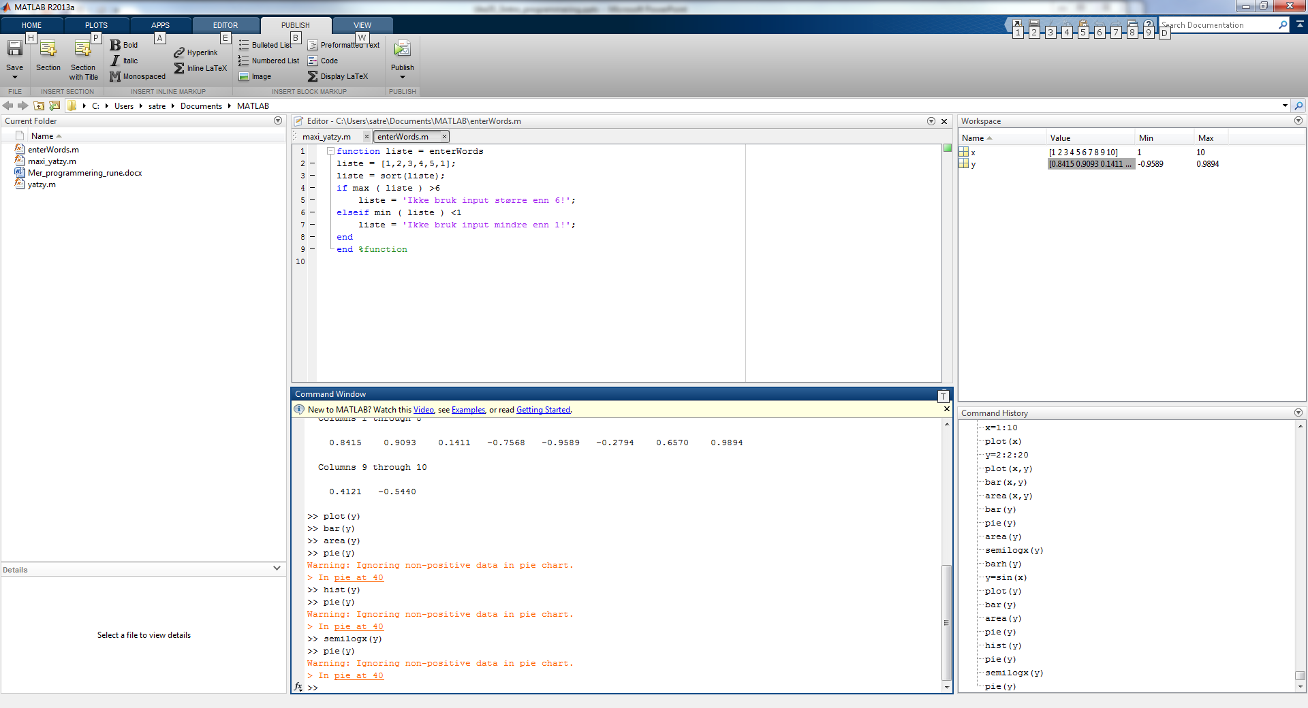Click the Publish document icon
This screenshot has height=708, width=1308.
pos(402,49)
